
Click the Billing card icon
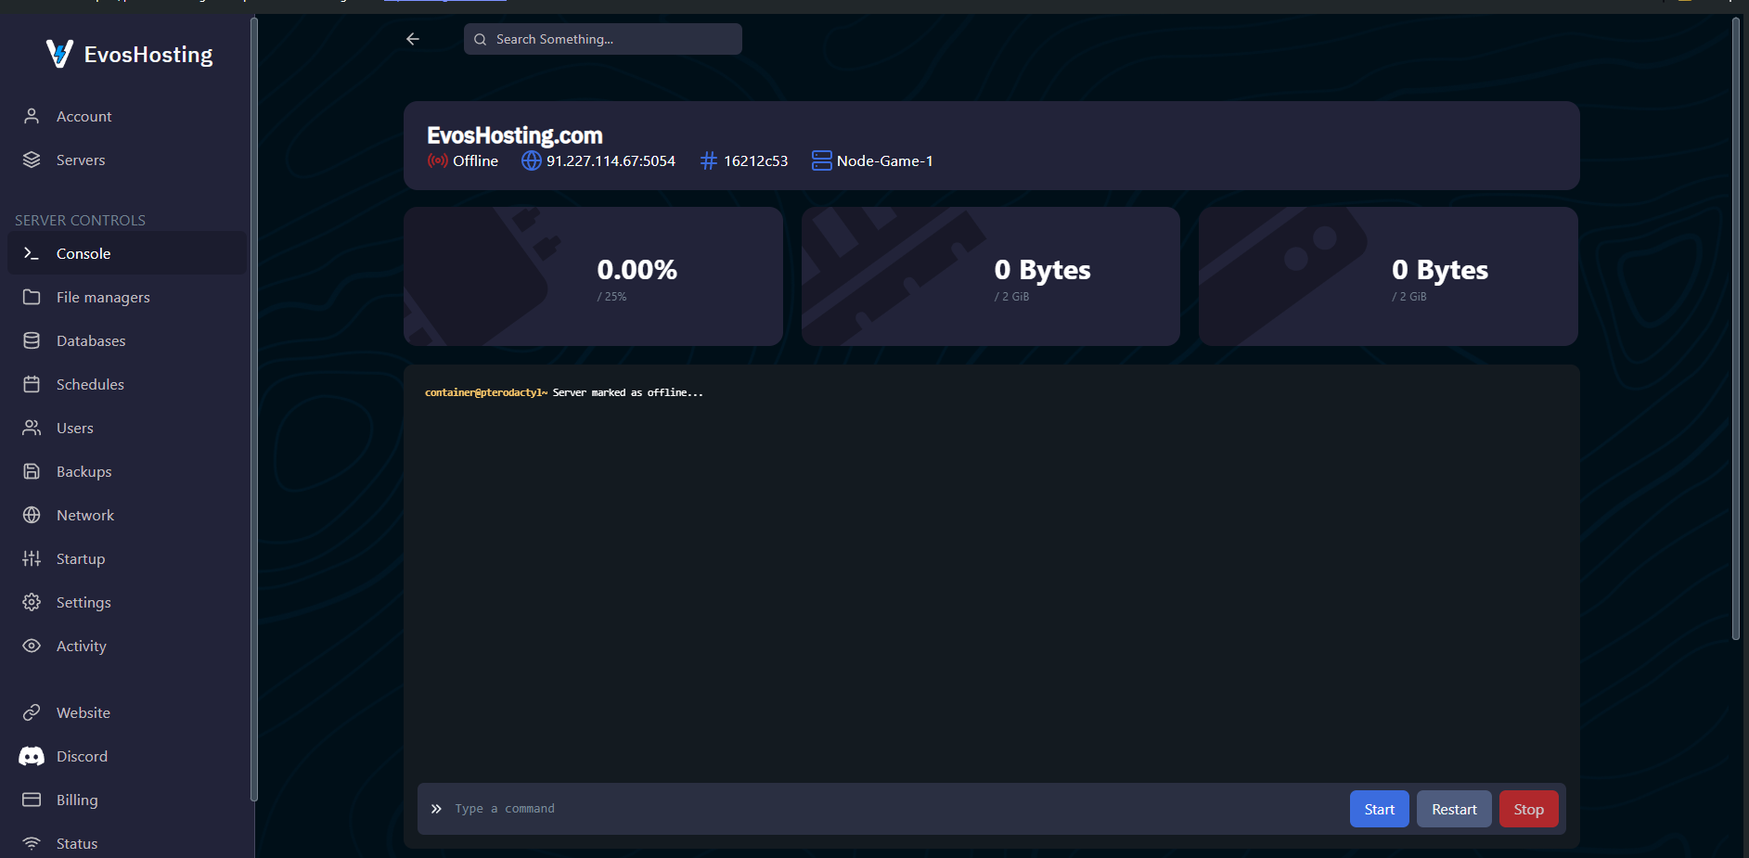(32, 800)
